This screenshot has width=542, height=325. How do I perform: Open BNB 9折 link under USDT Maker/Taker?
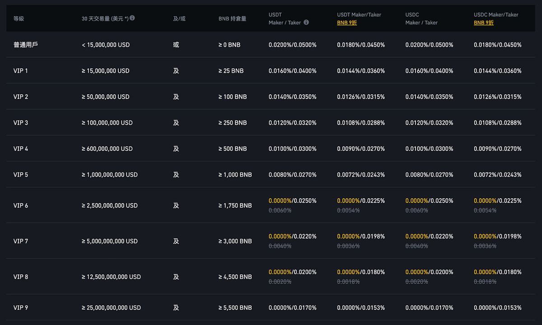pos(347,23)
